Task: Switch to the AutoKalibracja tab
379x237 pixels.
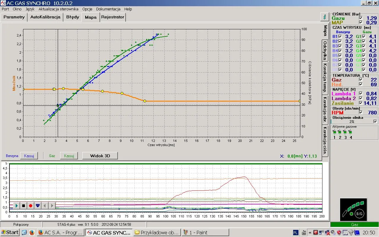Action: pyautogui.click(x=45, y=17)
